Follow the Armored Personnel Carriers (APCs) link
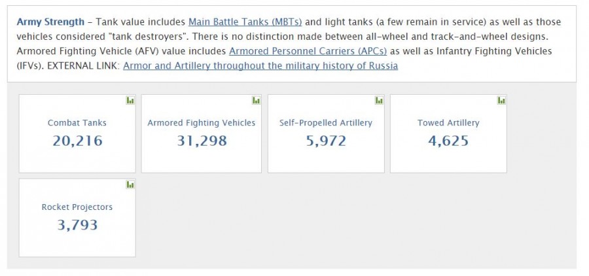 point(308,50)
